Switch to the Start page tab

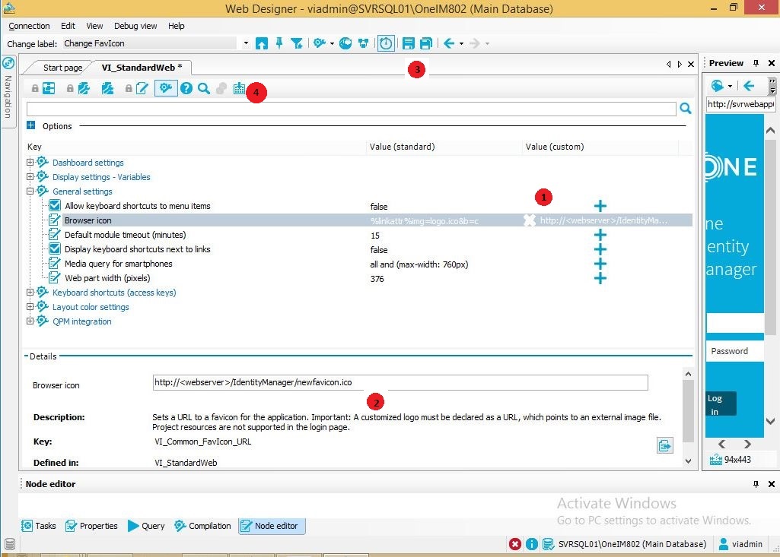[x=62, y=68]
